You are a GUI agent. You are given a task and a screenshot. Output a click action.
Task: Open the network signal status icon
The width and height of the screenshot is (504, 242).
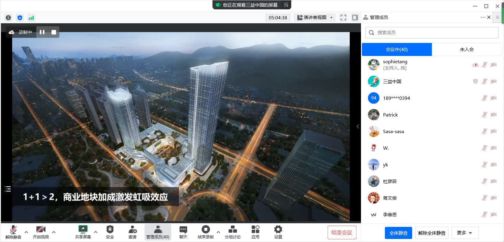[31, 18]
